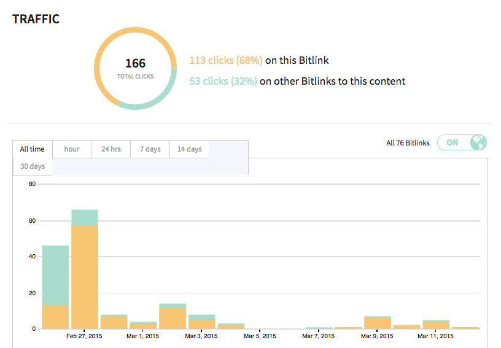Choose the 14 days range
This screenshot has width=501, height=348.
[x=190, y=149]
